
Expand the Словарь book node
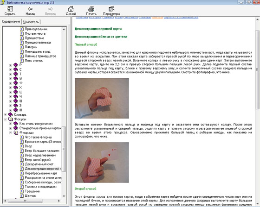(5, 115)
